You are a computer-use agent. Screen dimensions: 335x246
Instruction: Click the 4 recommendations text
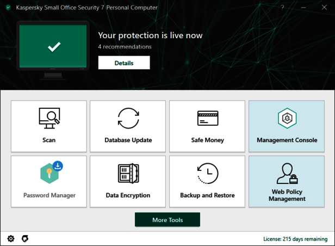coord(125,47)
